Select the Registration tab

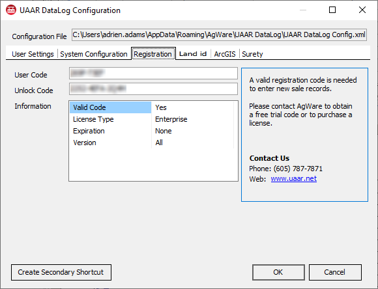point(153,54)
